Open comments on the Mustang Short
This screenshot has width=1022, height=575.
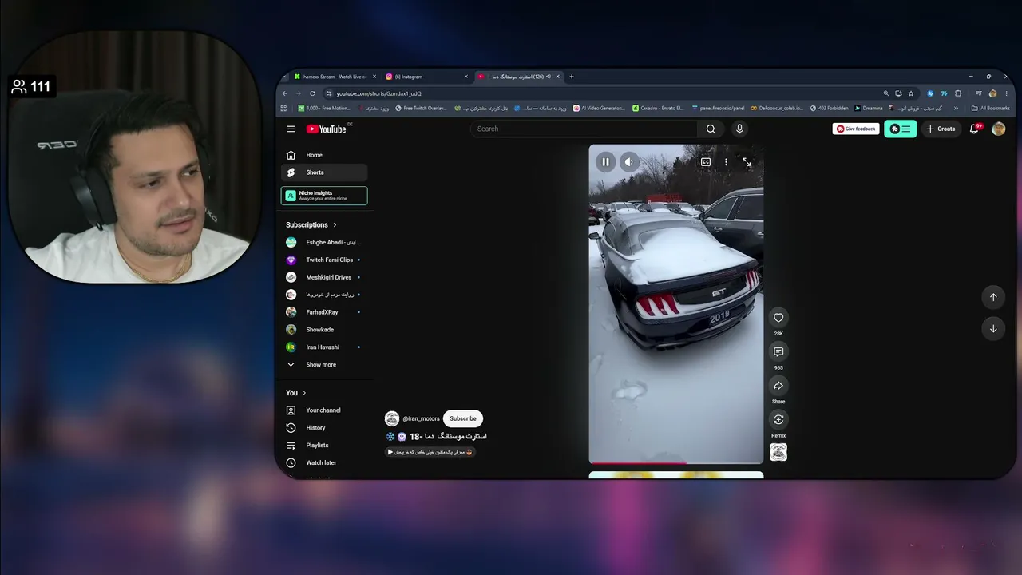click(x=778, y=351)
